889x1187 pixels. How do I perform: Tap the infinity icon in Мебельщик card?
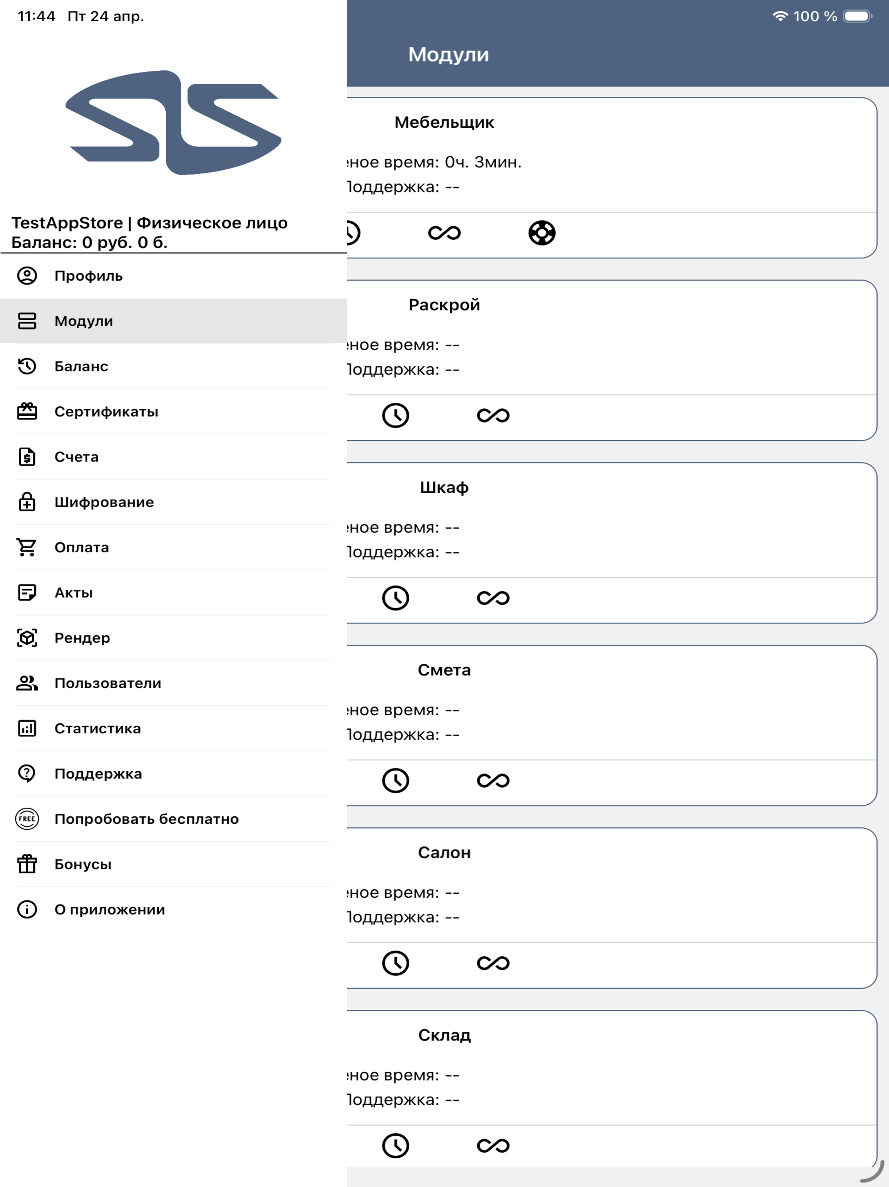444,233
